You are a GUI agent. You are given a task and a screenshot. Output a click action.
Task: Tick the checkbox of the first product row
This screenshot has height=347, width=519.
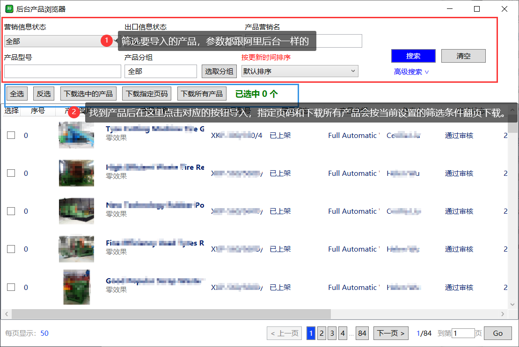click(x=11, y=135)
